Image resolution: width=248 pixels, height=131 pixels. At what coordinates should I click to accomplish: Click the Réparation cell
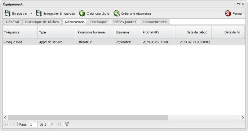pyautogui.click(x=127, y=42)
